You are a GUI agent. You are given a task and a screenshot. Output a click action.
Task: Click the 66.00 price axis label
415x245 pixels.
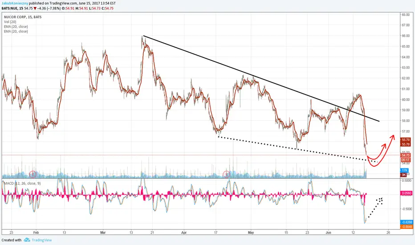coord(406,36)
